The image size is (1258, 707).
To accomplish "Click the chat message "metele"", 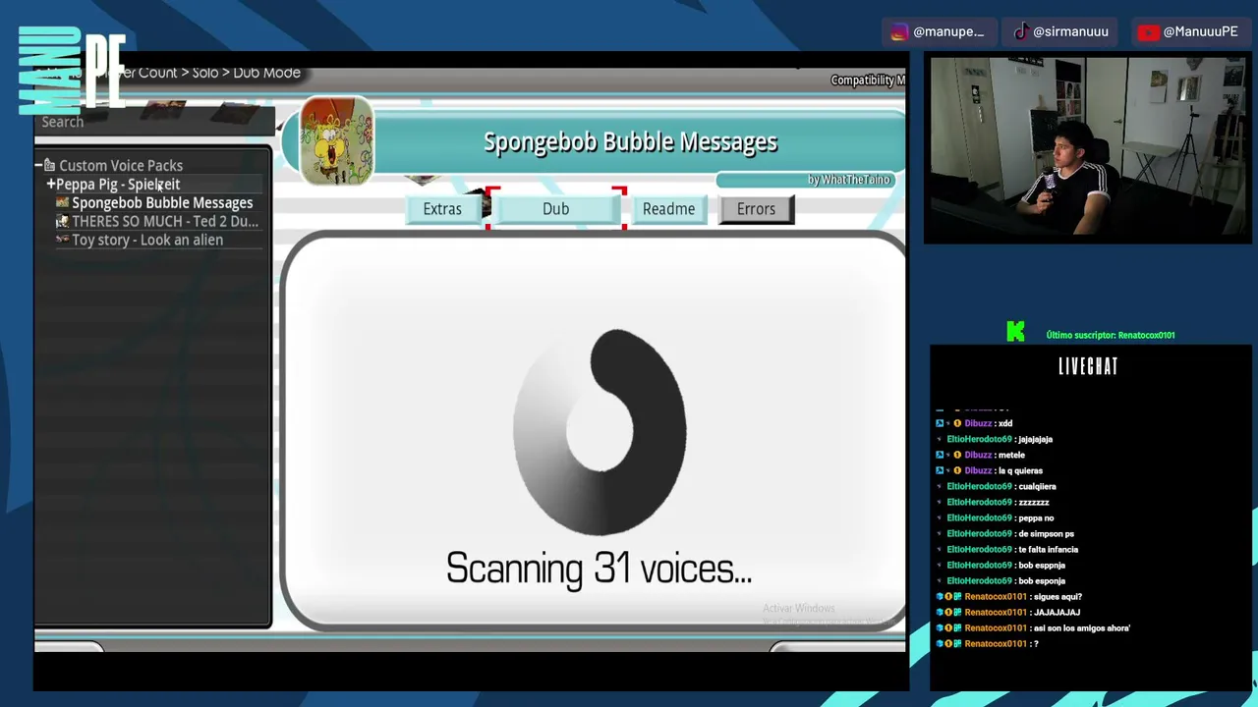I will pyautogui.click(x=1011, y=455).
